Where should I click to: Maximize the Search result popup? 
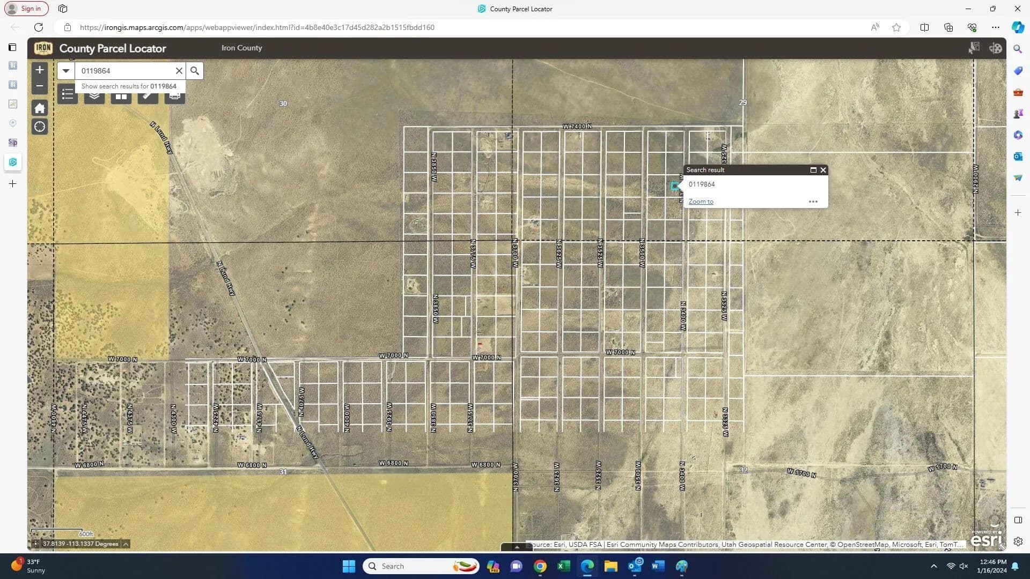point(813,170)
